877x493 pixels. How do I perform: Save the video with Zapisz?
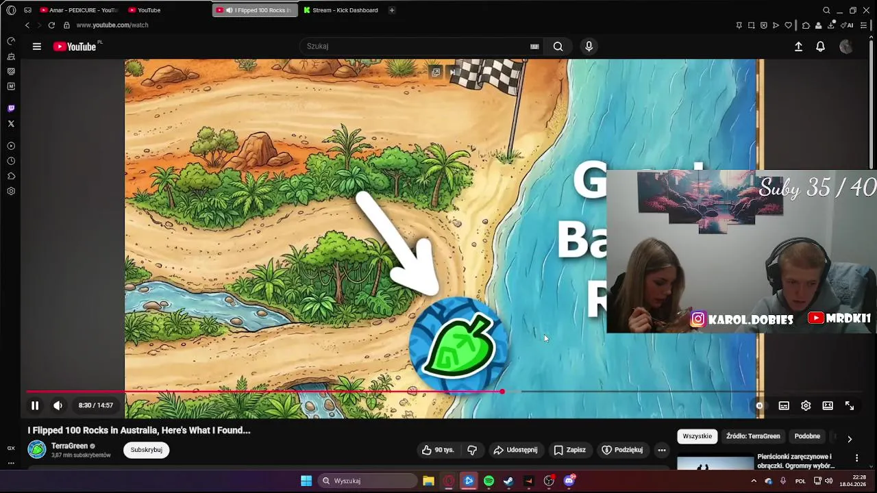[x=569, y=450]
